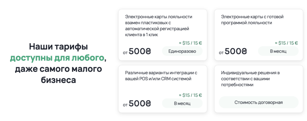The width and height of the screenshot is (307, 121).
Task: Click the даже самого малого бизнеса text
Action: [x=58, y=75]
